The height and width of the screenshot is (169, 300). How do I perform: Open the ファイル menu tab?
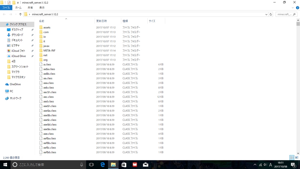click(6, 8)
